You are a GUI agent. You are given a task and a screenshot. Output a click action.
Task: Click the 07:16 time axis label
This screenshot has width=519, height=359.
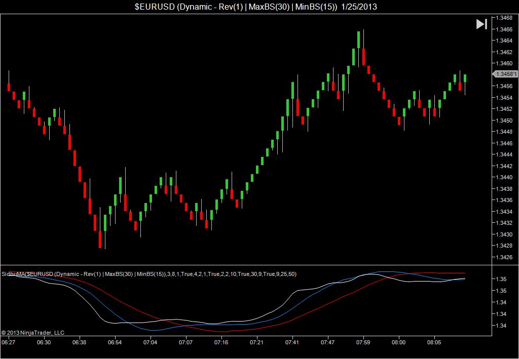pyautogui.click(x=221, y=342)
